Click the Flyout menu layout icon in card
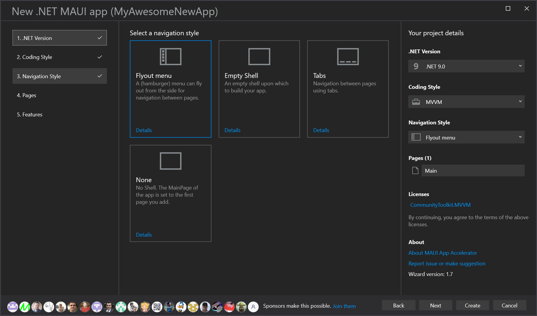 170,57
